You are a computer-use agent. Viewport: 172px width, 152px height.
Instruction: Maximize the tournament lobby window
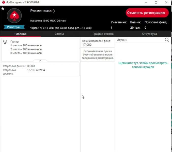(x=156, y=3)
